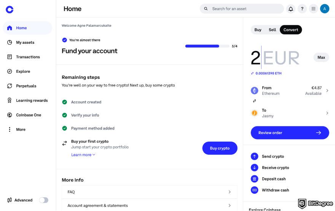The height and width of the screenshot is (211, 335).
Task: Open Receive crypto link
Action: [x=275, y=168]
